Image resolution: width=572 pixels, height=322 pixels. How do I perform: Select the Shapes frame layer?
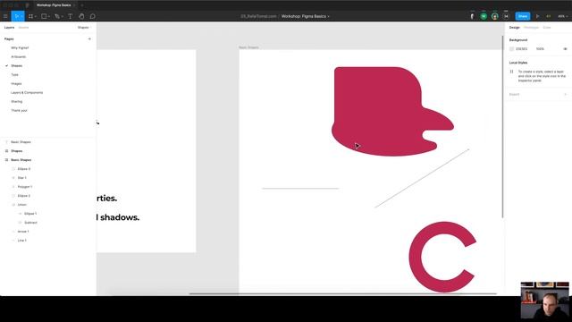point(16,151)
